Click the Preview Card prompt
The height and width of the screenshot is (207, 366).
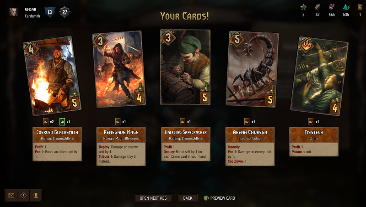tap(220, 198)
